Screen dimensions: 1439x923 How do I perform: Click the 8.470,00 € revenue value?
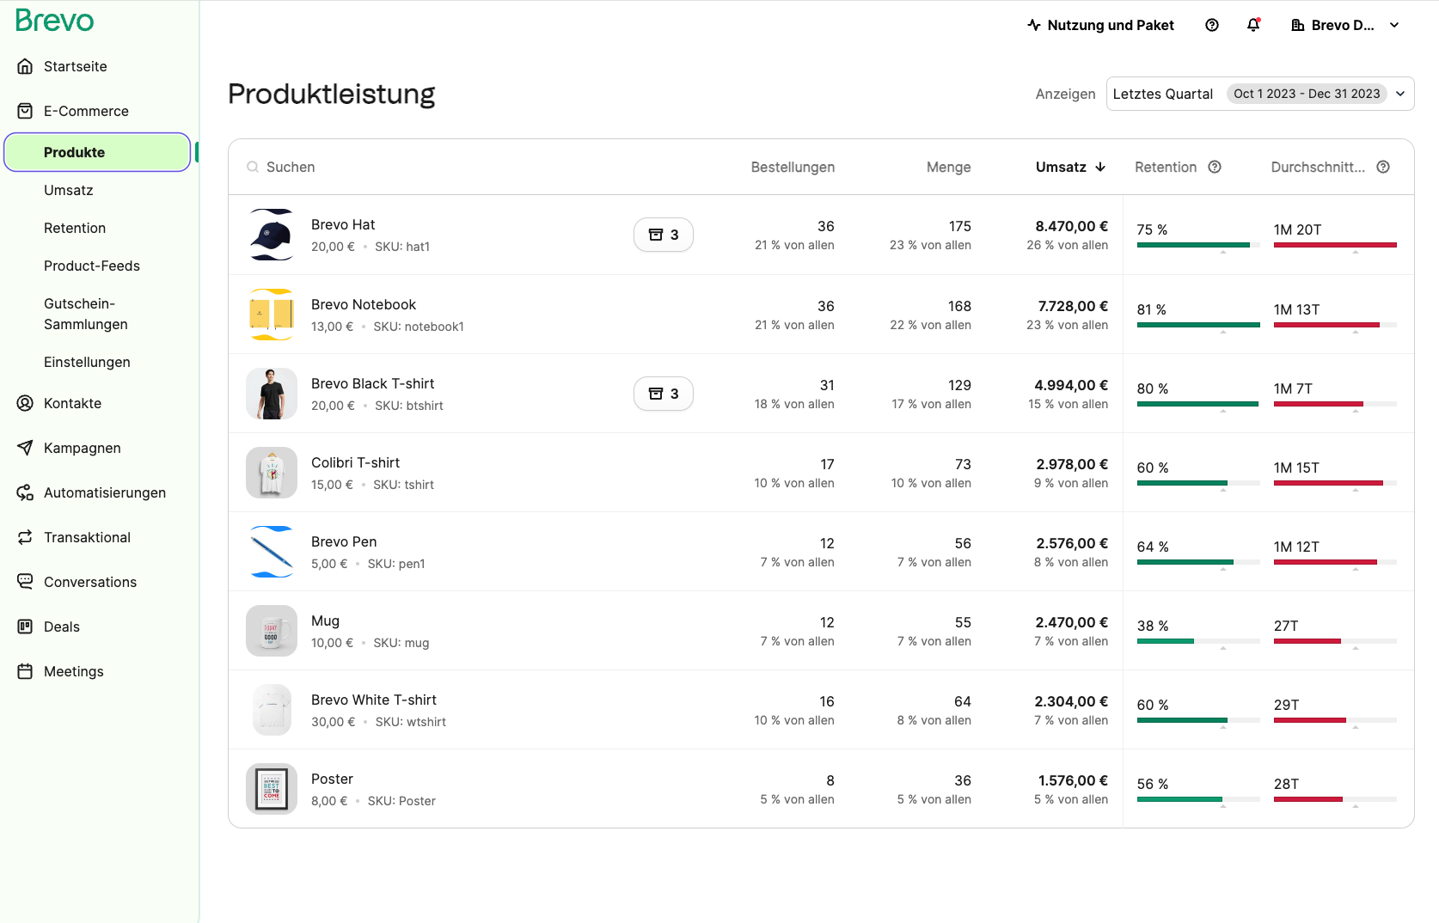pos(1071,226)
